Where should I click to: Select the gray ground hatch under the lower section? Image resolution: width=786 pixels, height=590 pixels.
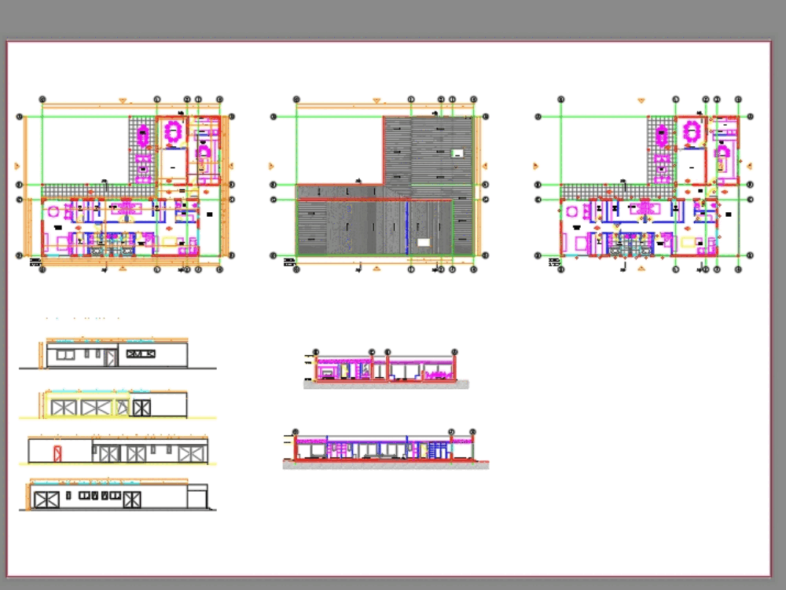(385, 467)
